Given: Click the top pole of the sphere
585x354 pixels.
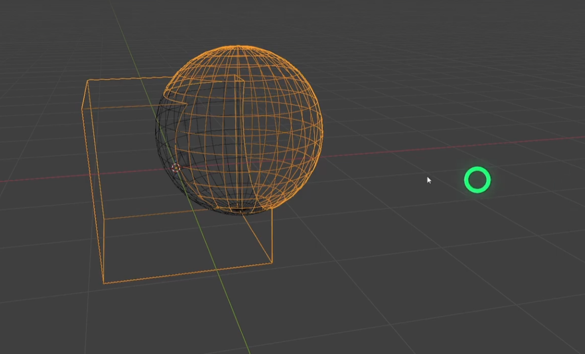Looking at the screenshot, I should tap(239, 47).
